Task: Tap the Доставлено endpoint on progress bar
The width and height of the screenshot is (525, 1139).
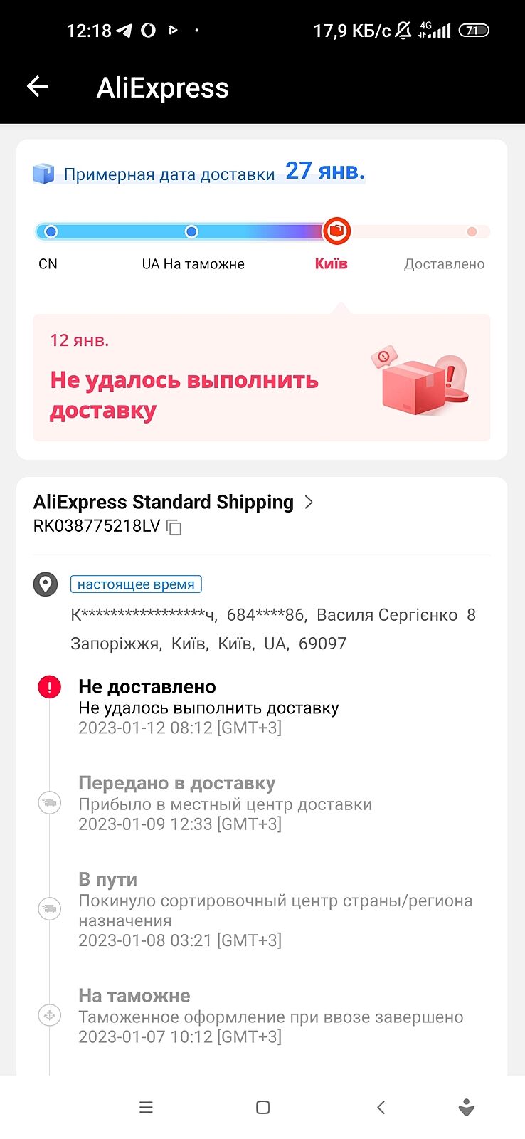Action: (x=472, y=231)
